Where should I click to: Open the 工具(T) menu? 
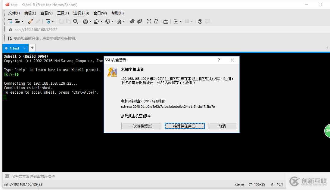pyautogui.click(x=63, y=13)
